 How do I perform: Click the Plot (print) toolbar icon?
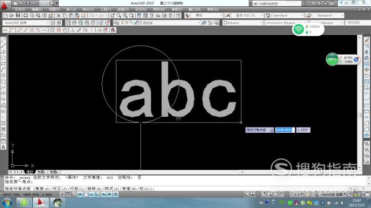pos(26,15)
